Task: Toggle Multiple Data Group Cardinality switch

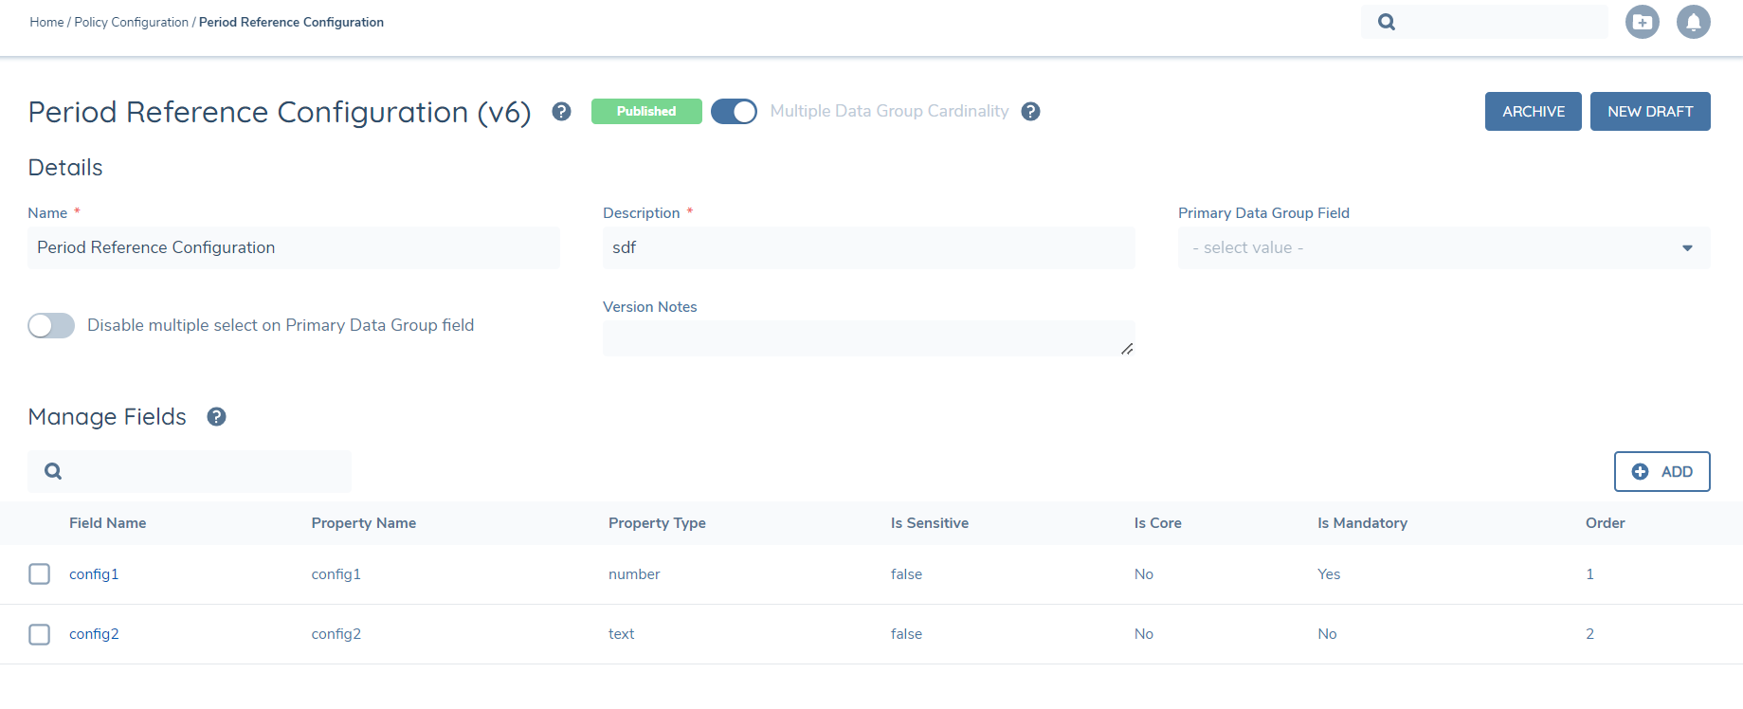Action: click(734, 112)
